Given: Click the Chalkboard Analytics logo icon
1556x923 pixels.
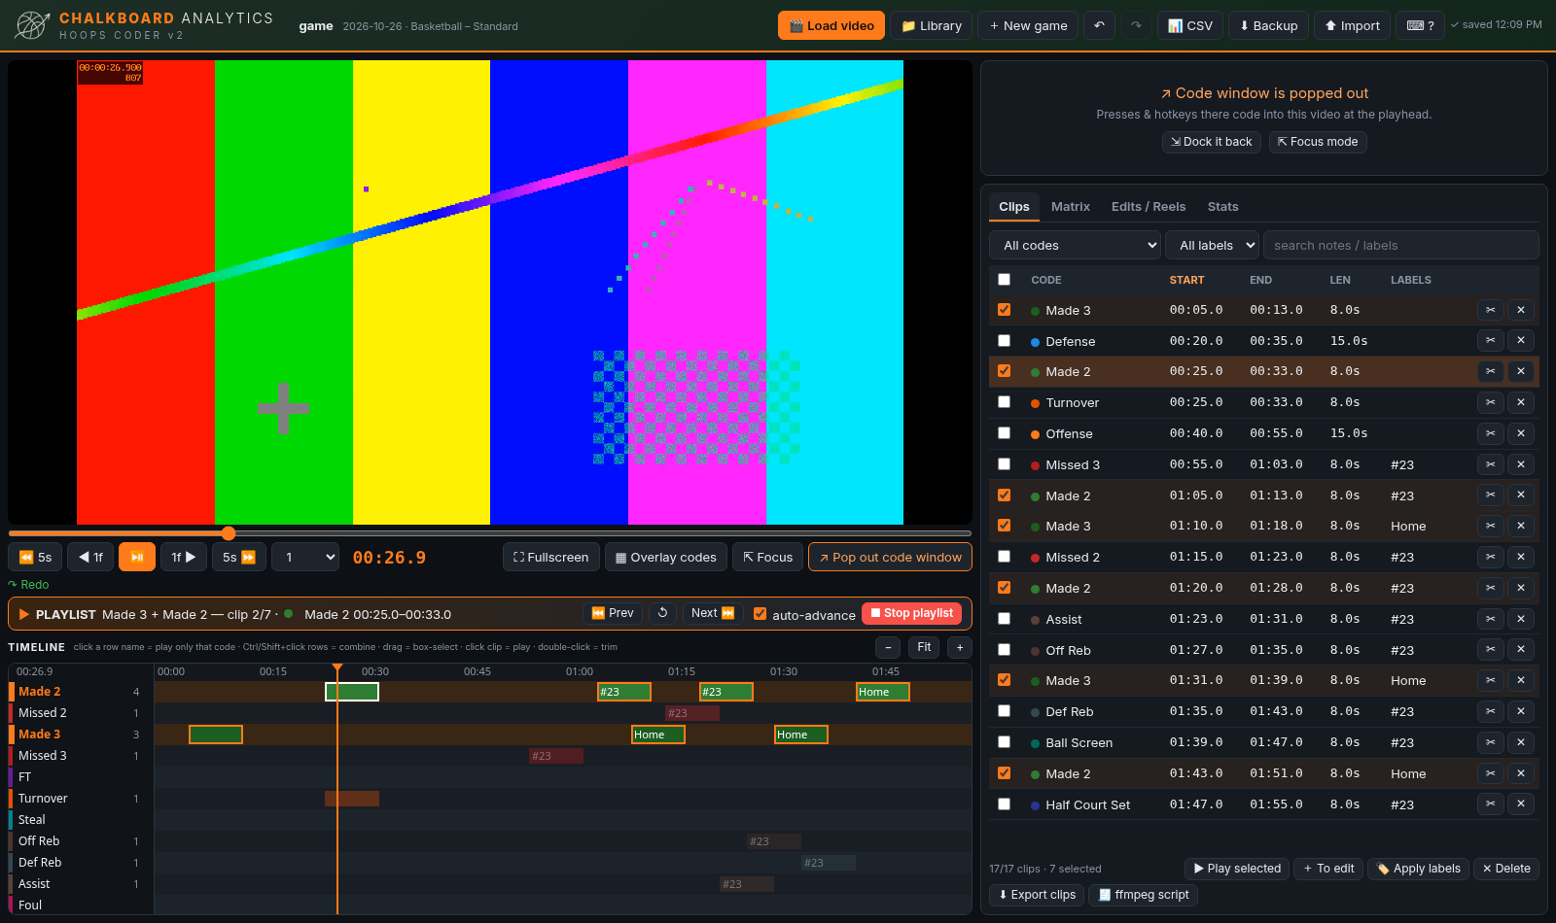Looking at the screenshot, I should pos(32,25).
